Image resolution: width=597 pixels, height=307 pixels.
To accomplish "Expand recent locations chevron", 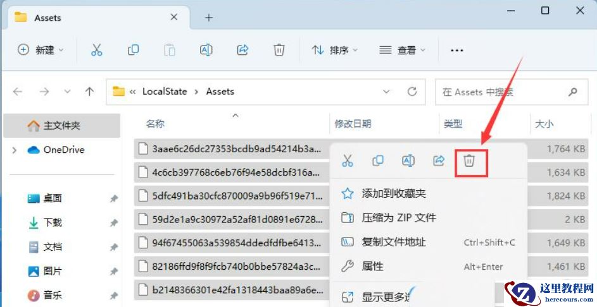I will tap(67, 92).
